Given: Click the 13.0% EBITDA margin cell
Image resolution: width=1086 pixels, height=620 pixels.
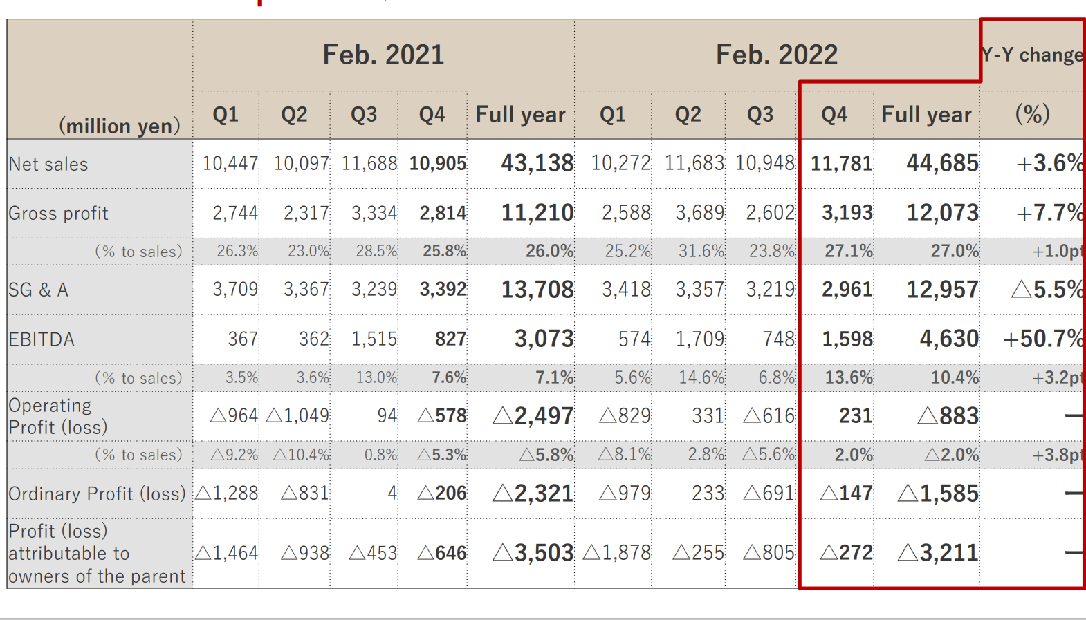Looking at the screenshot, I should [376, 378].
